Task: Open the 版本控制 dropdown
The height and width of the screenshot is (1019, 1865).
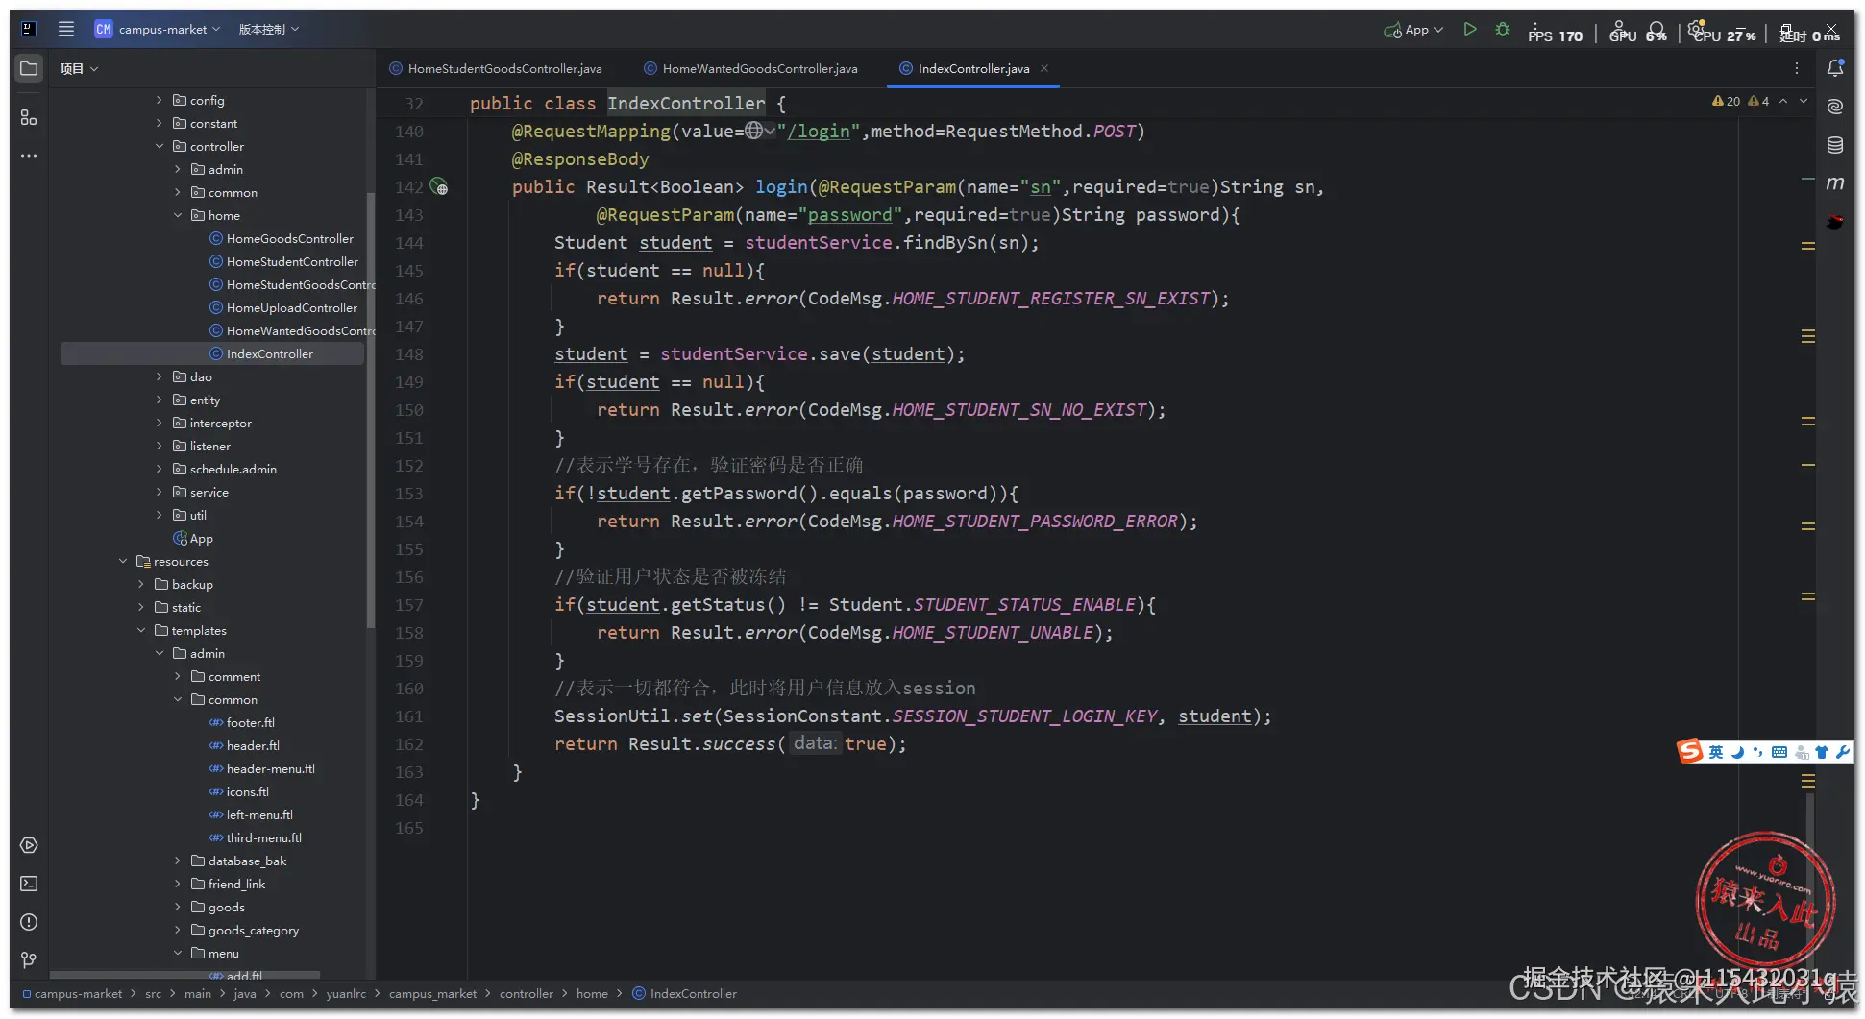Action: [269, 29]
